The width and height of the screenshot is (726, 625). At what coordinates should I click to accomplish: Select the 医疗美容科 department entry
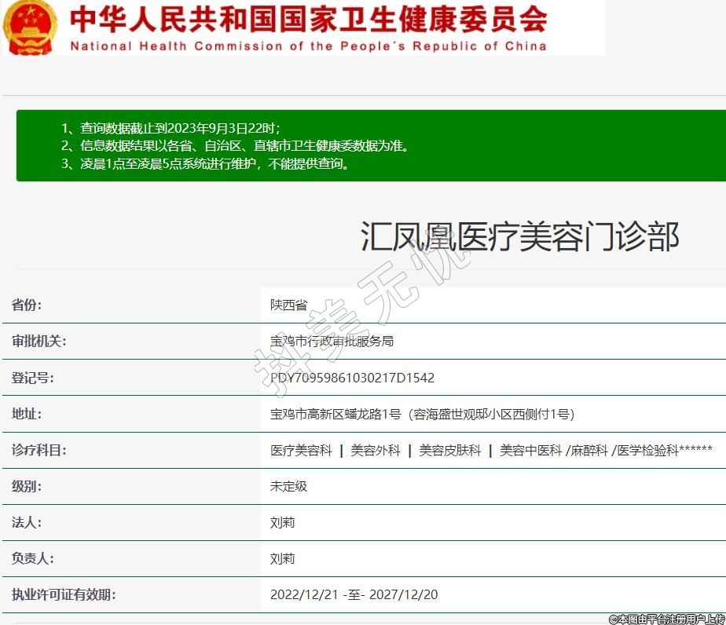301,451
